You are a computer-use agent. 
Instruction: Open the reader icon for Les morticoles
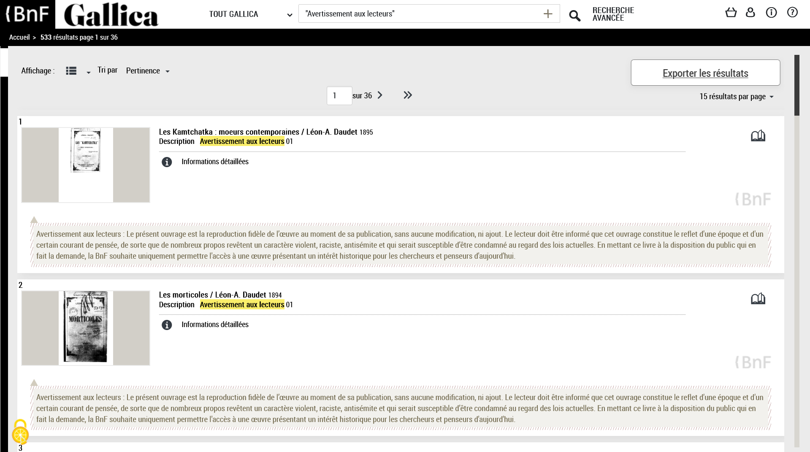coord(758,299)
